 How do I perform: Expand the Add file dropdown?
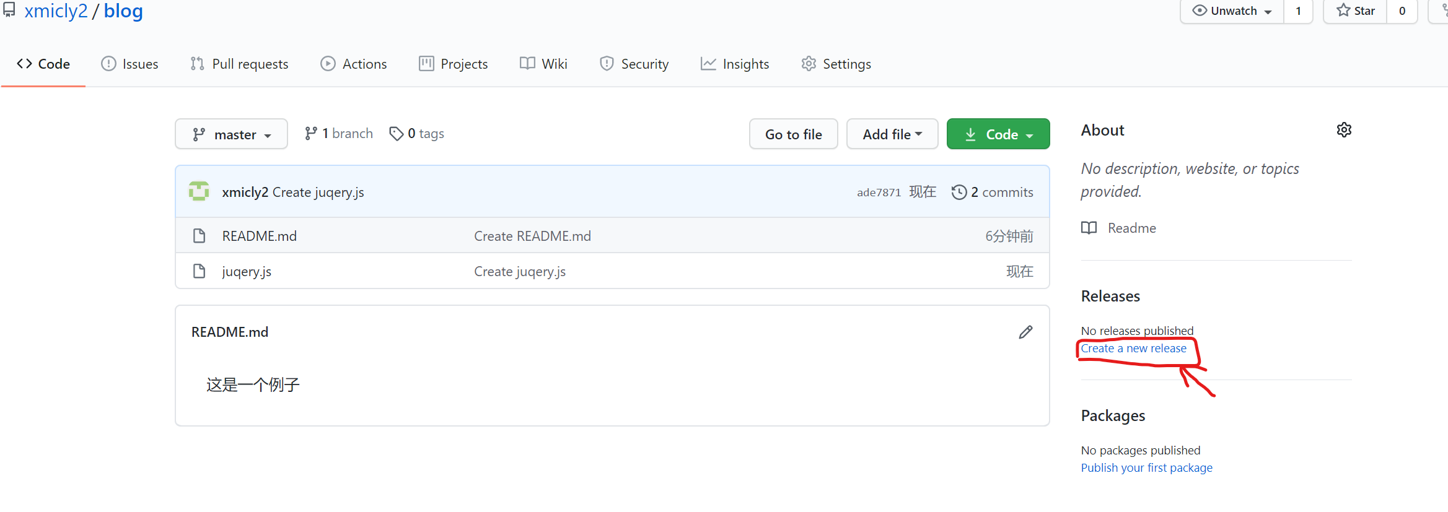coord(892,134)
